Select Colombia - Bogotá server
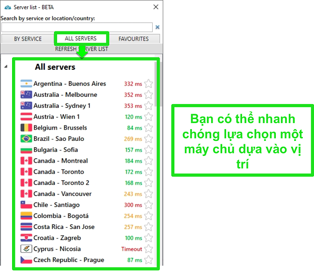The image size is (314, 275). [61, 216]
